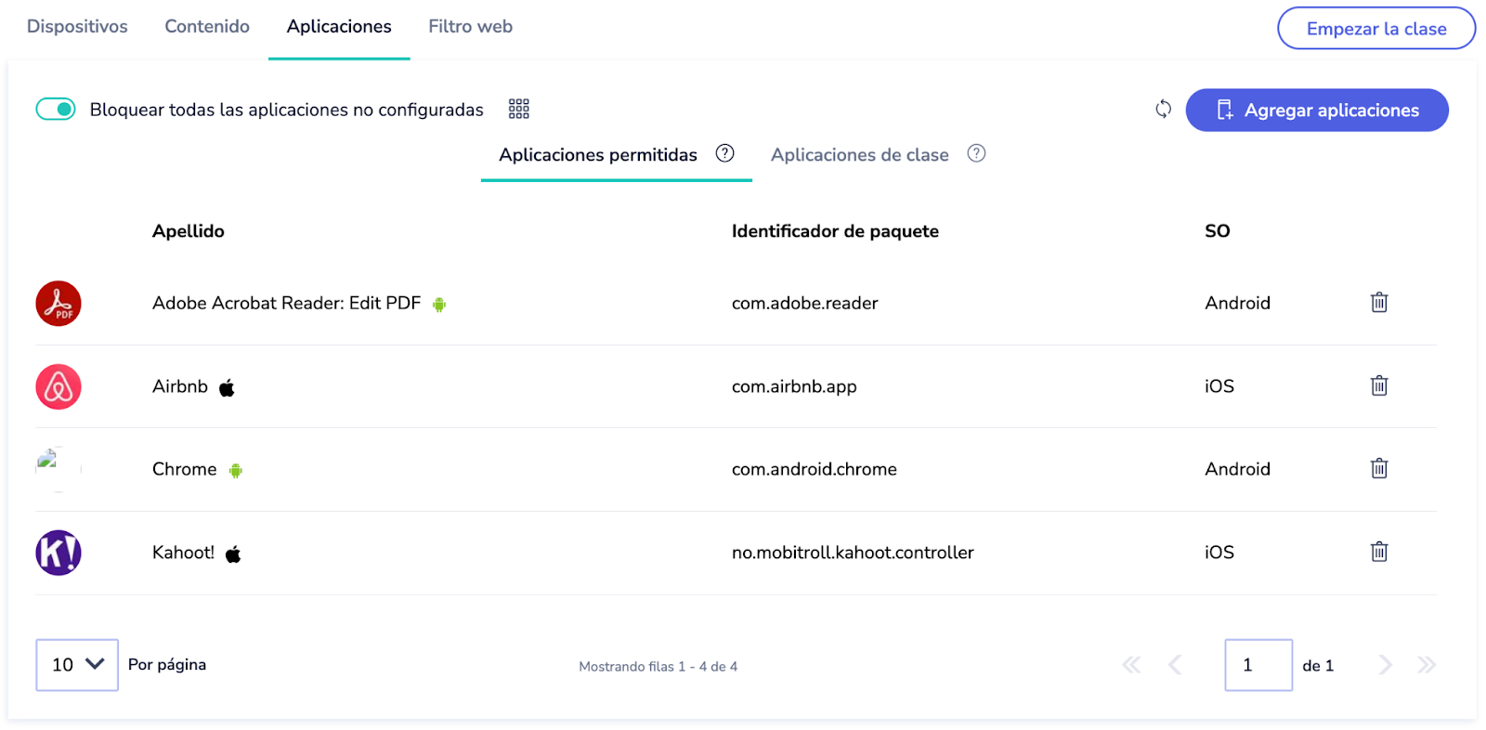The height and width of the screenshot is (730, 1486).
Task: Delete the Kahoot! app row
Action: coord(1379,552)
